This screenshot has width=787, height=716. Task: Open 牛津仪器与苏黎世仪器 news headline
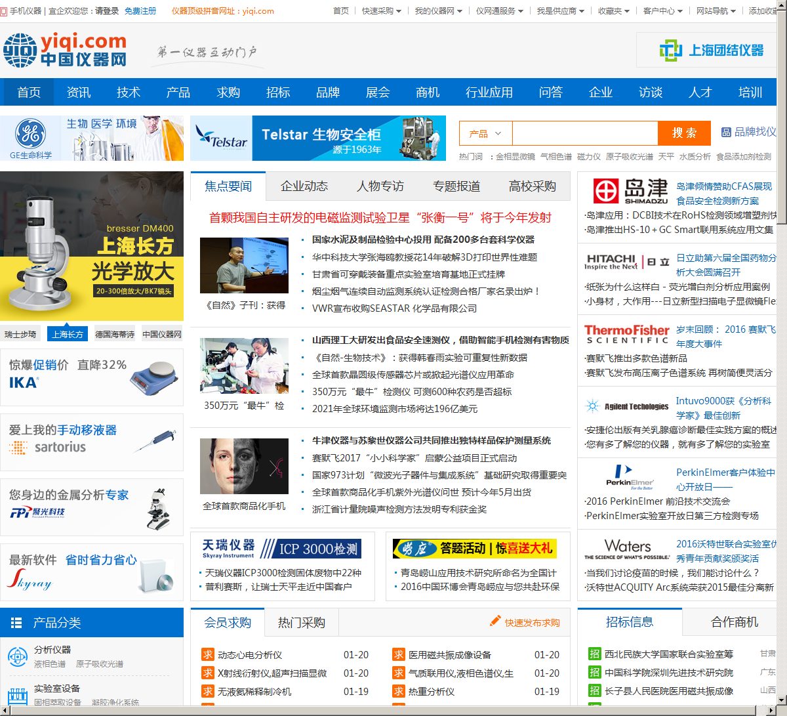pyautogui.click(x=432, y=440)
